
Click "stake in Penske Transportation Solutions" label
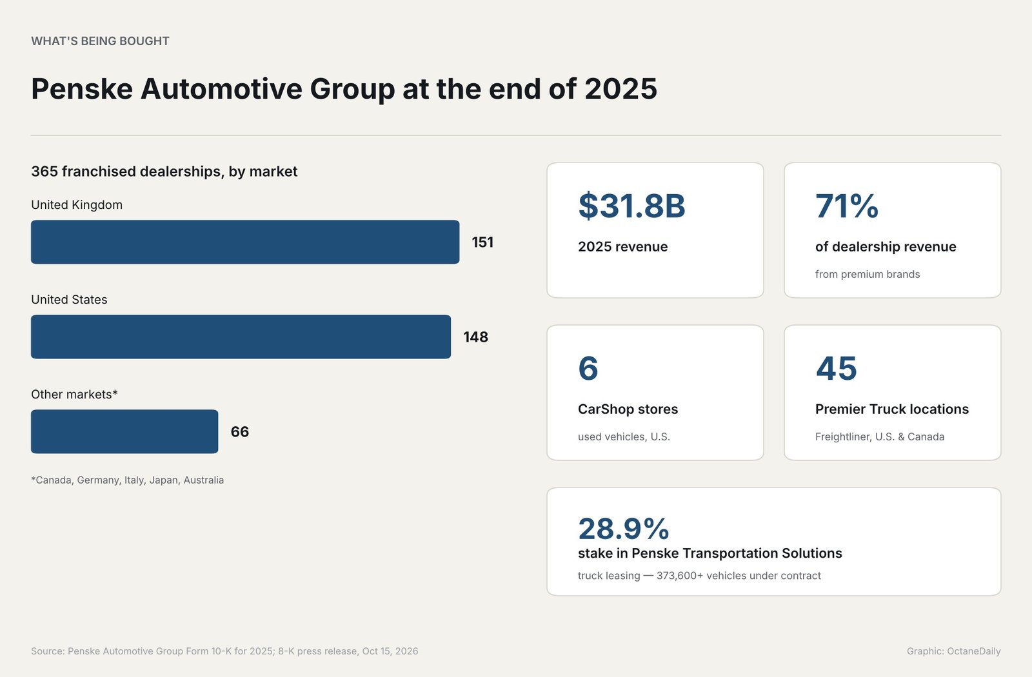click(x=710, y=553)
